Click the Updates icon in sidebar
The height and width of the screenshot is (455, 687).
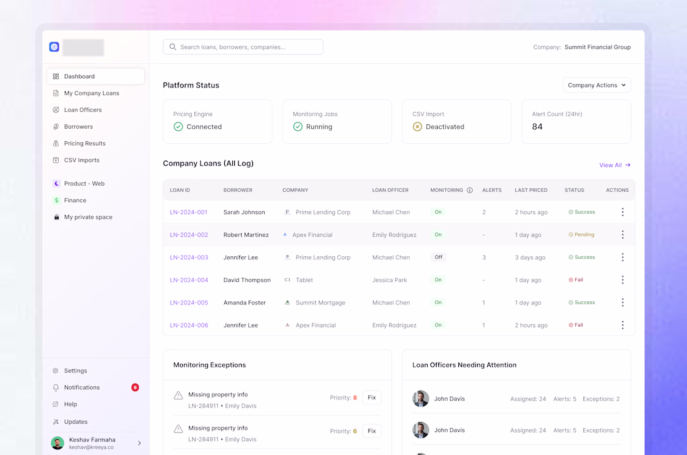pos(56,422)
